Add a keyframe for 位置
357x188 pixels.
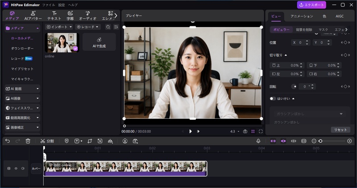click(345, 42)
